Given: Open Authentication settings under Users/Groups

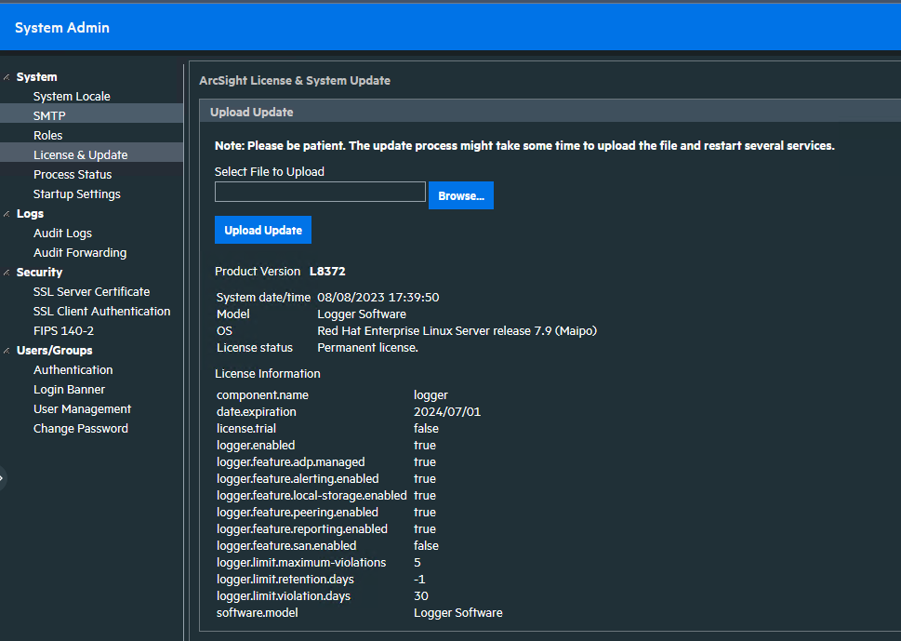Looking at the screenshot, I should (x=73, y=369).
